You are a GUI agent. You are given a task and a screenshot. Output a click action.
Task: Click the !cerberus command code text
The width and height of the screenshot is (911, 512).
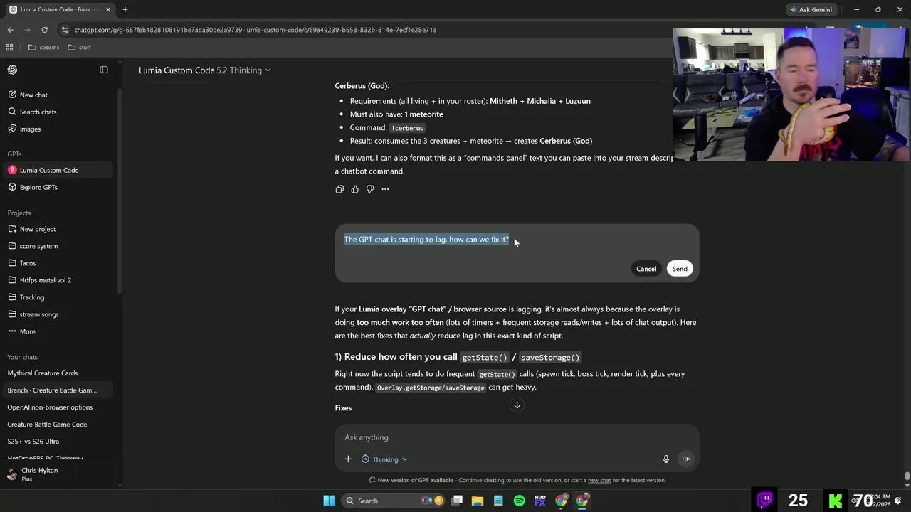coord(407,128)
